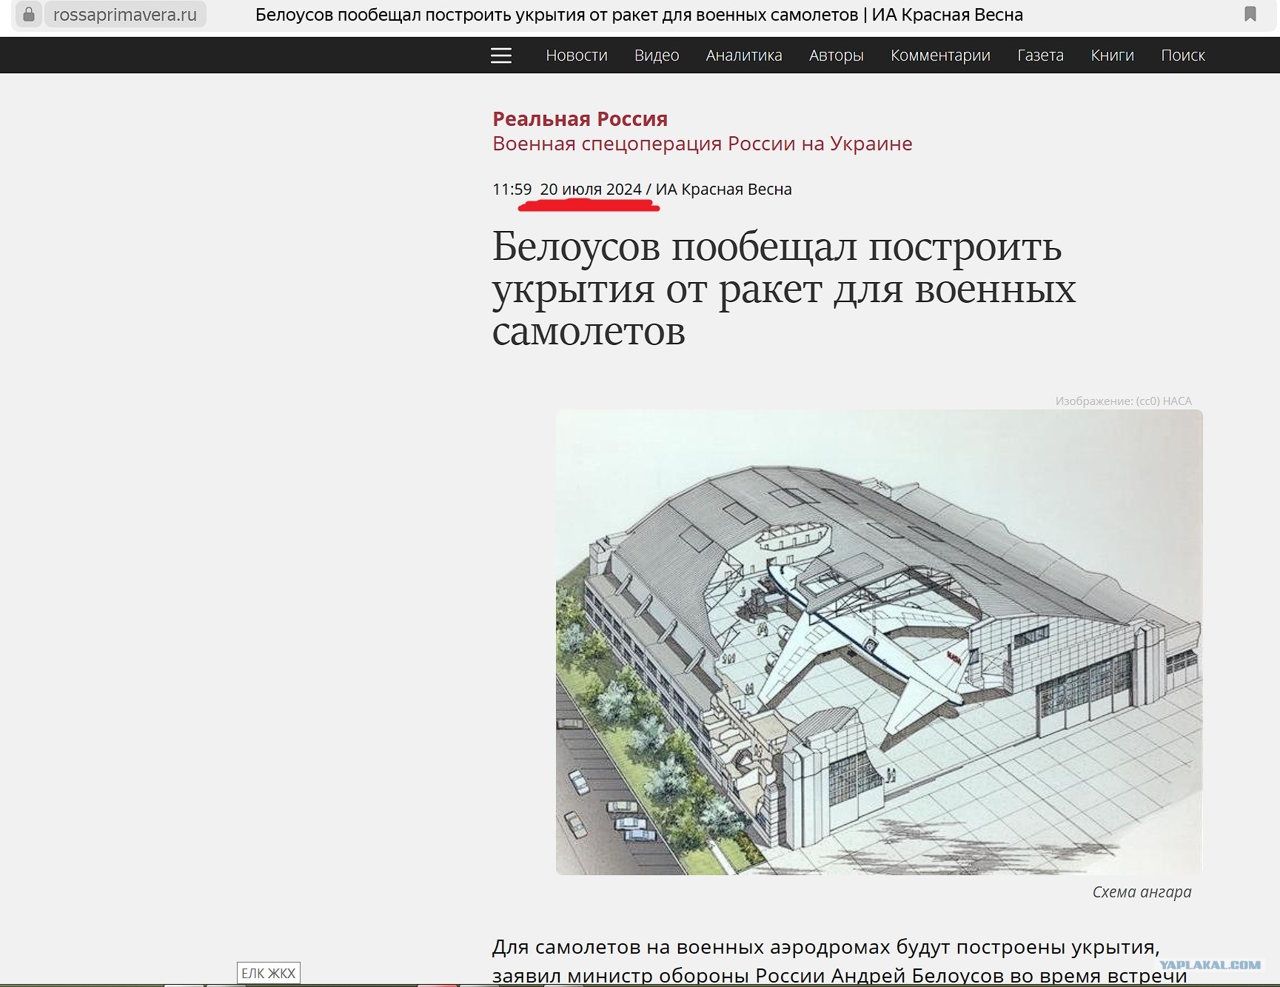
Task: Open the Комментарии menu item
Action: [940, 56]
